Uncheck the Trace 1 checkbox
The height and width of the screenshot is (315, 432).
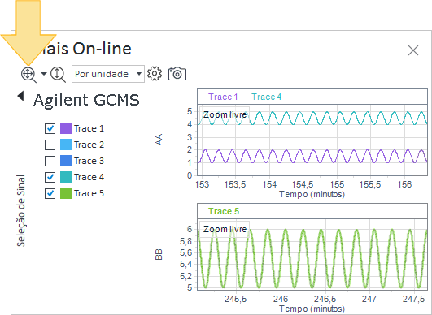(x=50, y=128)
